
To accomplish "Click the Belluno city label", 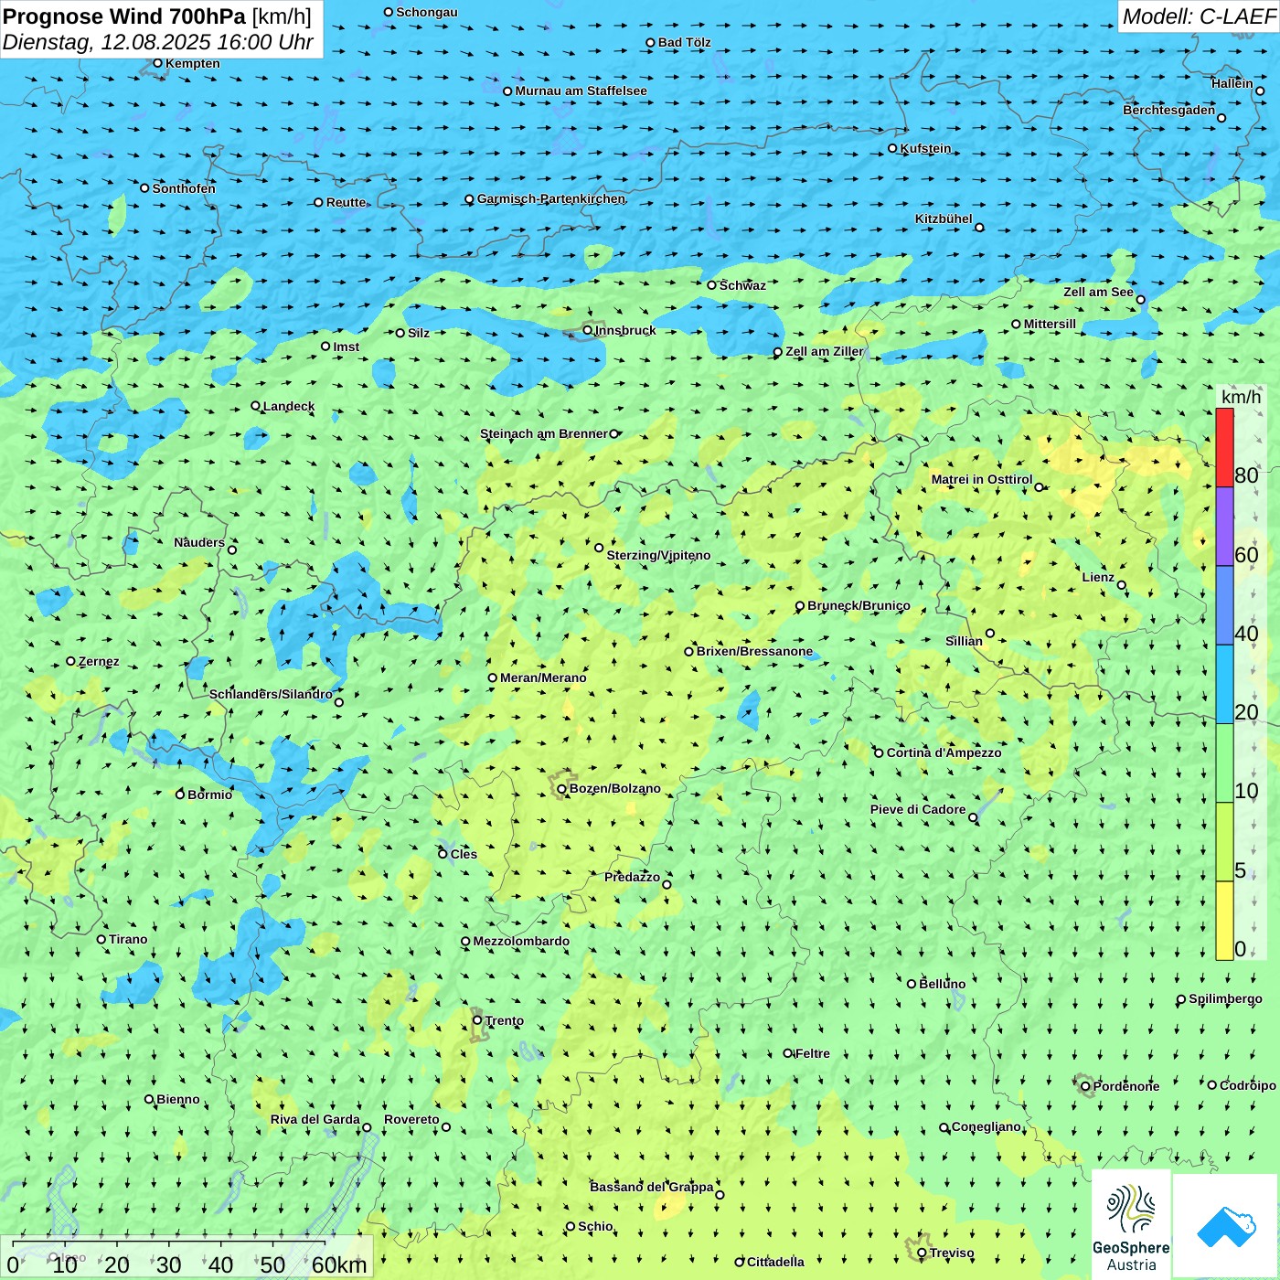I will 942,984.
